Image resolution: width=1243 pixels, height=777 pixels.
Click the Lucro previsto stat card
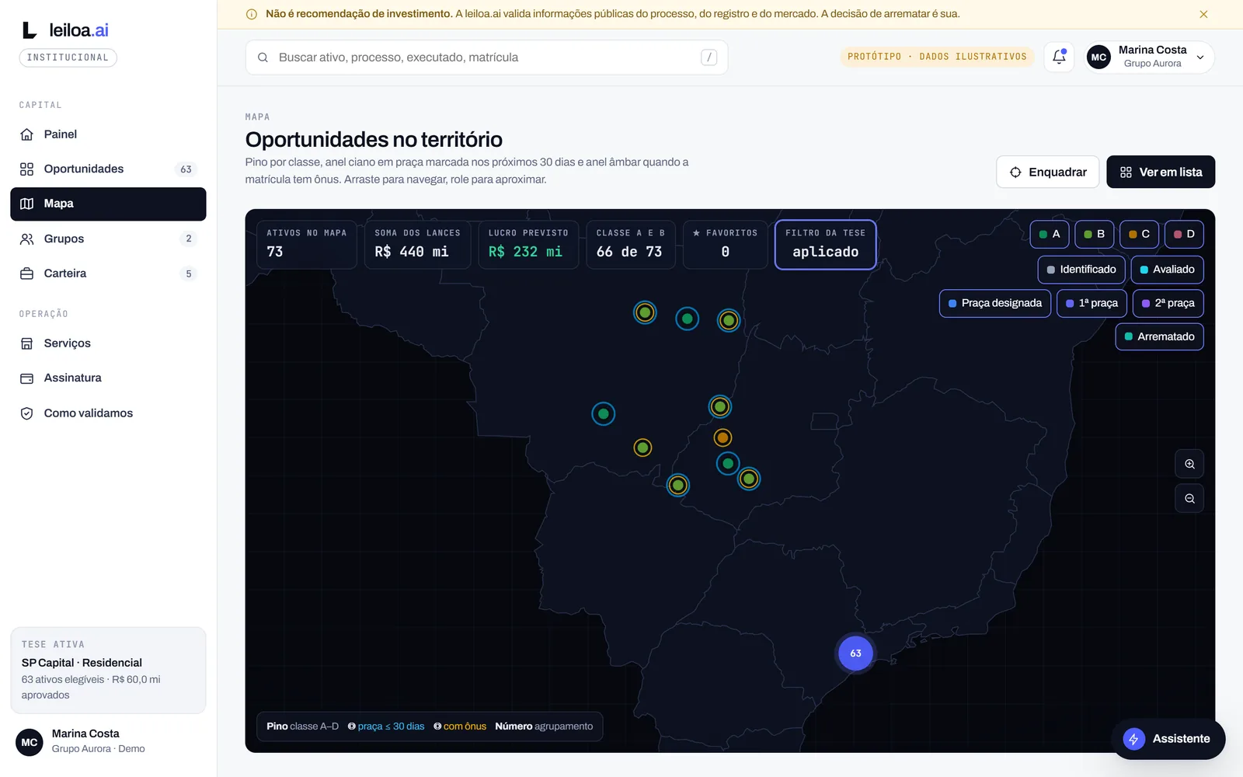click(528, 245)
